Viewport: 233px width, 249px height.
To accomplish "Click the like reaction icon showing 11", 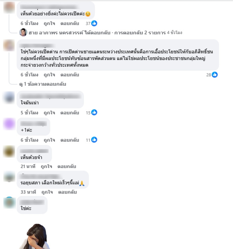I will click(94, 140).
